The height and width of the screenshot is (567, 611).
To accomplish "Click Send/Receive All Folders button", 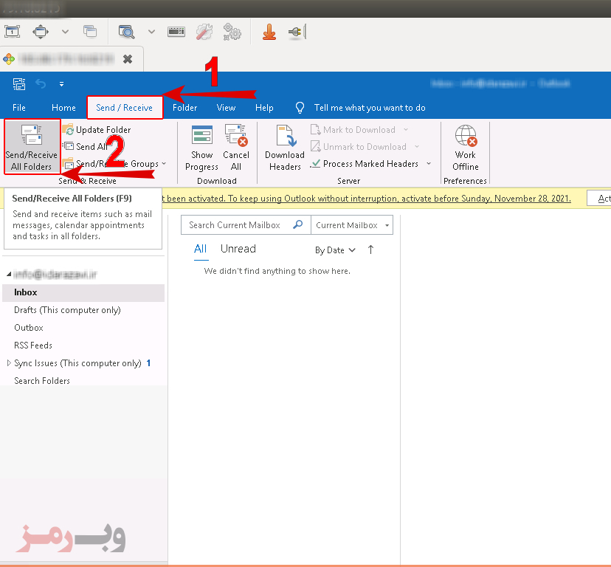I will [32, 147].
